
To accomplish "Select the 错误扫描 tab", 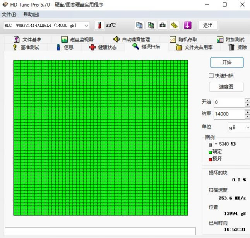I will click(146, 46).
